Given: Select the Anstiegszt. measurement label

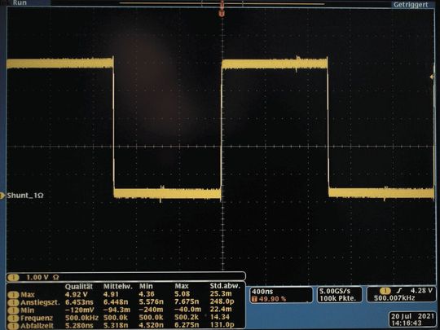Looking at the screenshot, I should coord(40,303).
